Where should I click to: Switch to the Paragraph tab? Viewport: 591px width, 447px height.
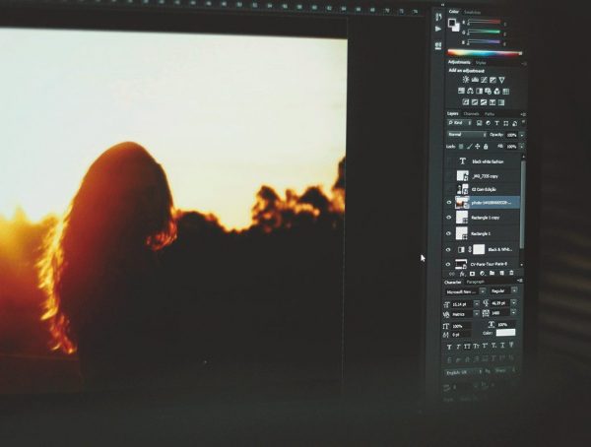476,281
